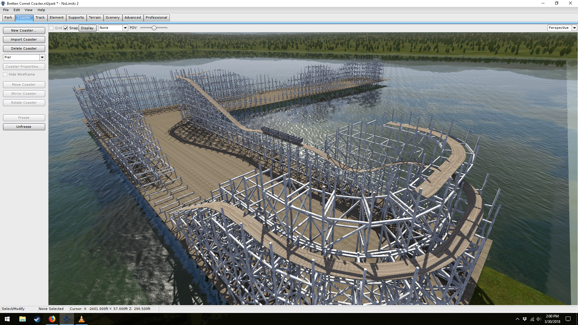The height and width of the screenshot is (325, 578).
Task: Enable the Grid checkbox
Action: [x=51, y=28]
